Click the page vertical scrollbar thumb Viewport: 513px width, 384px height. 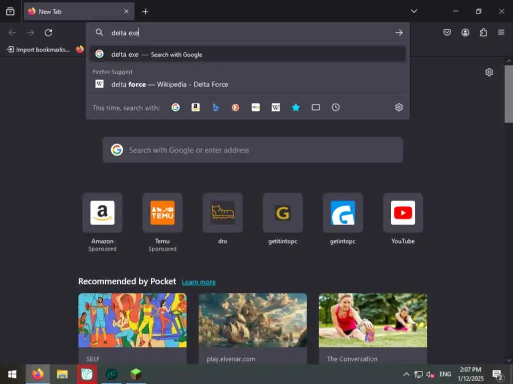click(509, 94)
